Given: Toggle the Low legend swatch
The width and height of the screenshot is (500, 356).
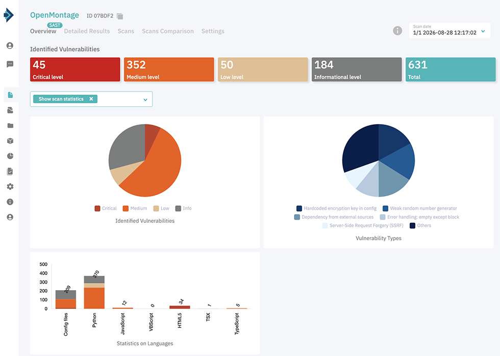Looking at the screenshot, I should coord(156,208).
